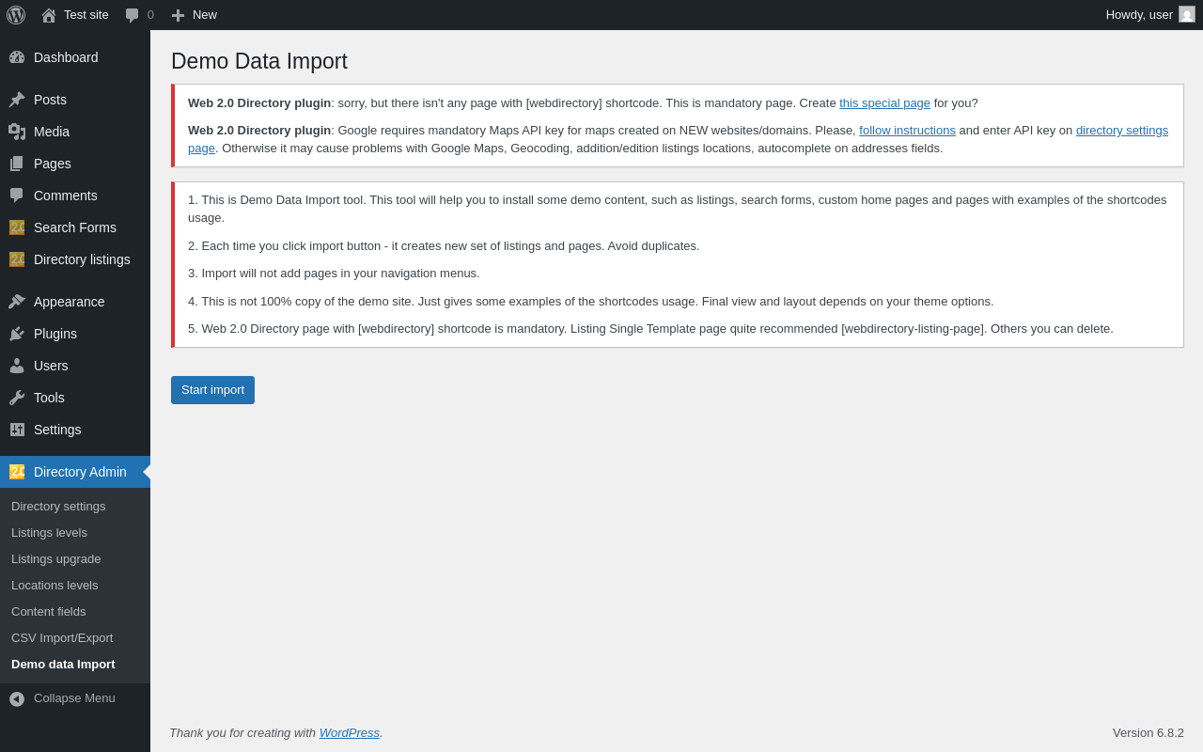Screen dimensions: 1203x752
Task: Click the Test site home icon
Action: [x=49, y=15]
